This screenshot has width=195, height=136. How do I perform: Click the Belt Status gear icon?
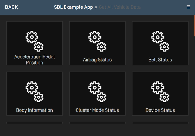pyautogui.click(x=160, y=41)
